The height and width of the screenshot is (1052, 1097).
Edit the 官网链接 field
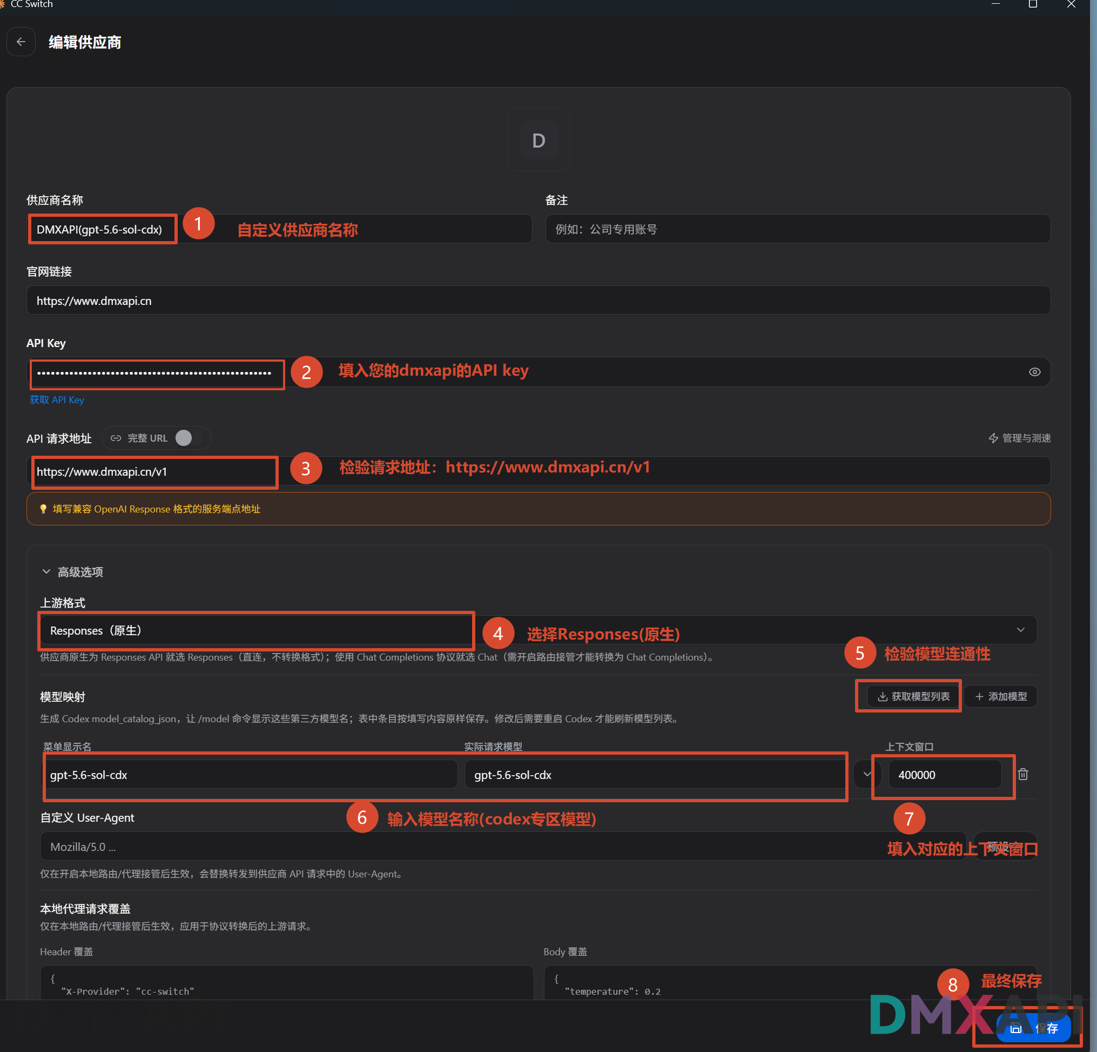point(538,300)
